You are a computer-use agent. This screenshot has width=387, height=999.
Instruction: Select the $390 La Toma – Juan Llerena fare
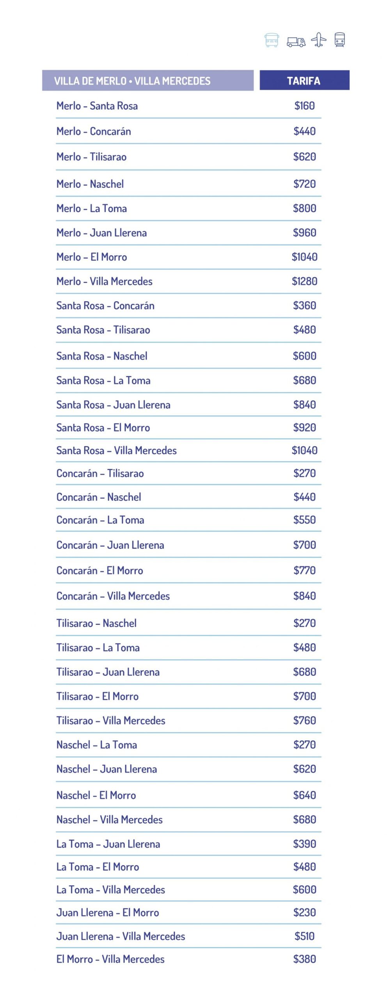305,844
